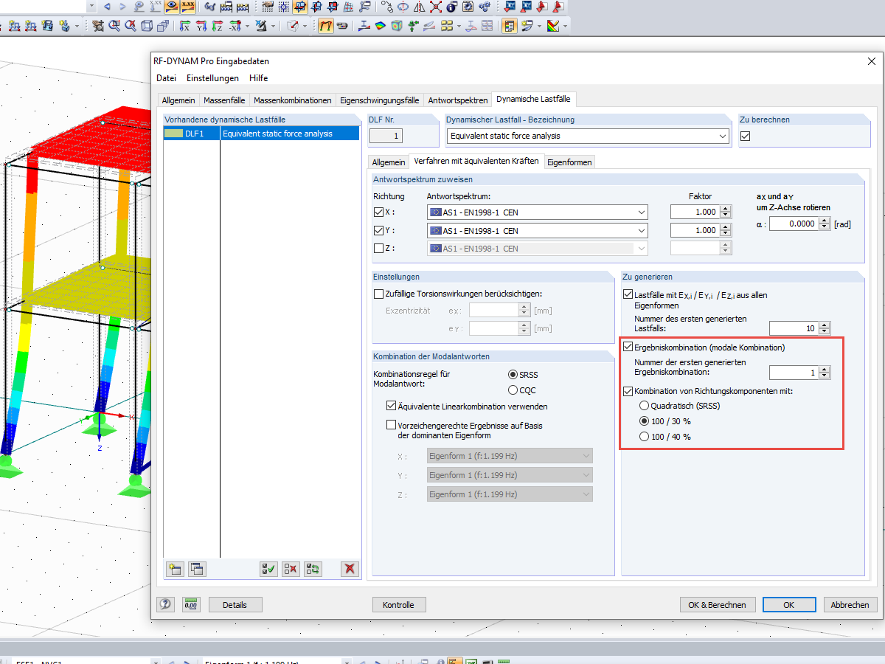Click the DLF1 color swatch in list
885x664 pixels.
click(x=174, y=134)
